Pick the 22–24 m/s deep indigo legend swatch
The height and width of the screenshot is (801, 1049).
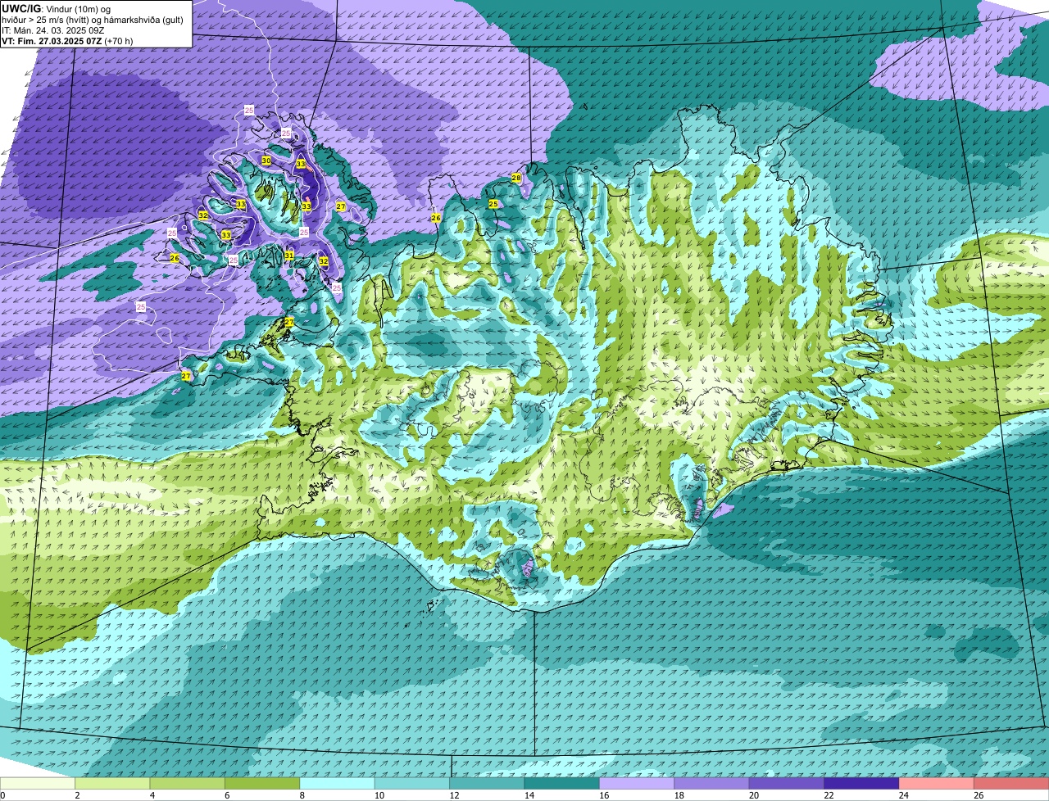click(862, 784)
